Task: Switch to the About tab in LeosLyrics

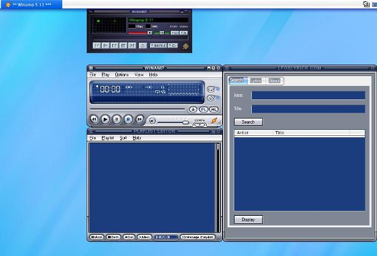Action: pyautogui.click(x=275, y=80)
